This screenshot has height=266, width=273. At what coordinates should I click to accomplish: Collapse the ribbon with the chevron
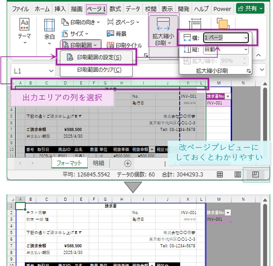[x=259, y=55]
